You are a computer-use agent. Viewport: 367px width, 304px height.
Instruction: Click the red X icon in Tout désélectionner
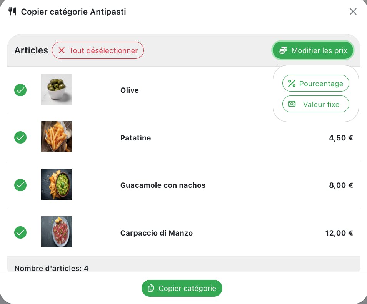coord(62,50)
